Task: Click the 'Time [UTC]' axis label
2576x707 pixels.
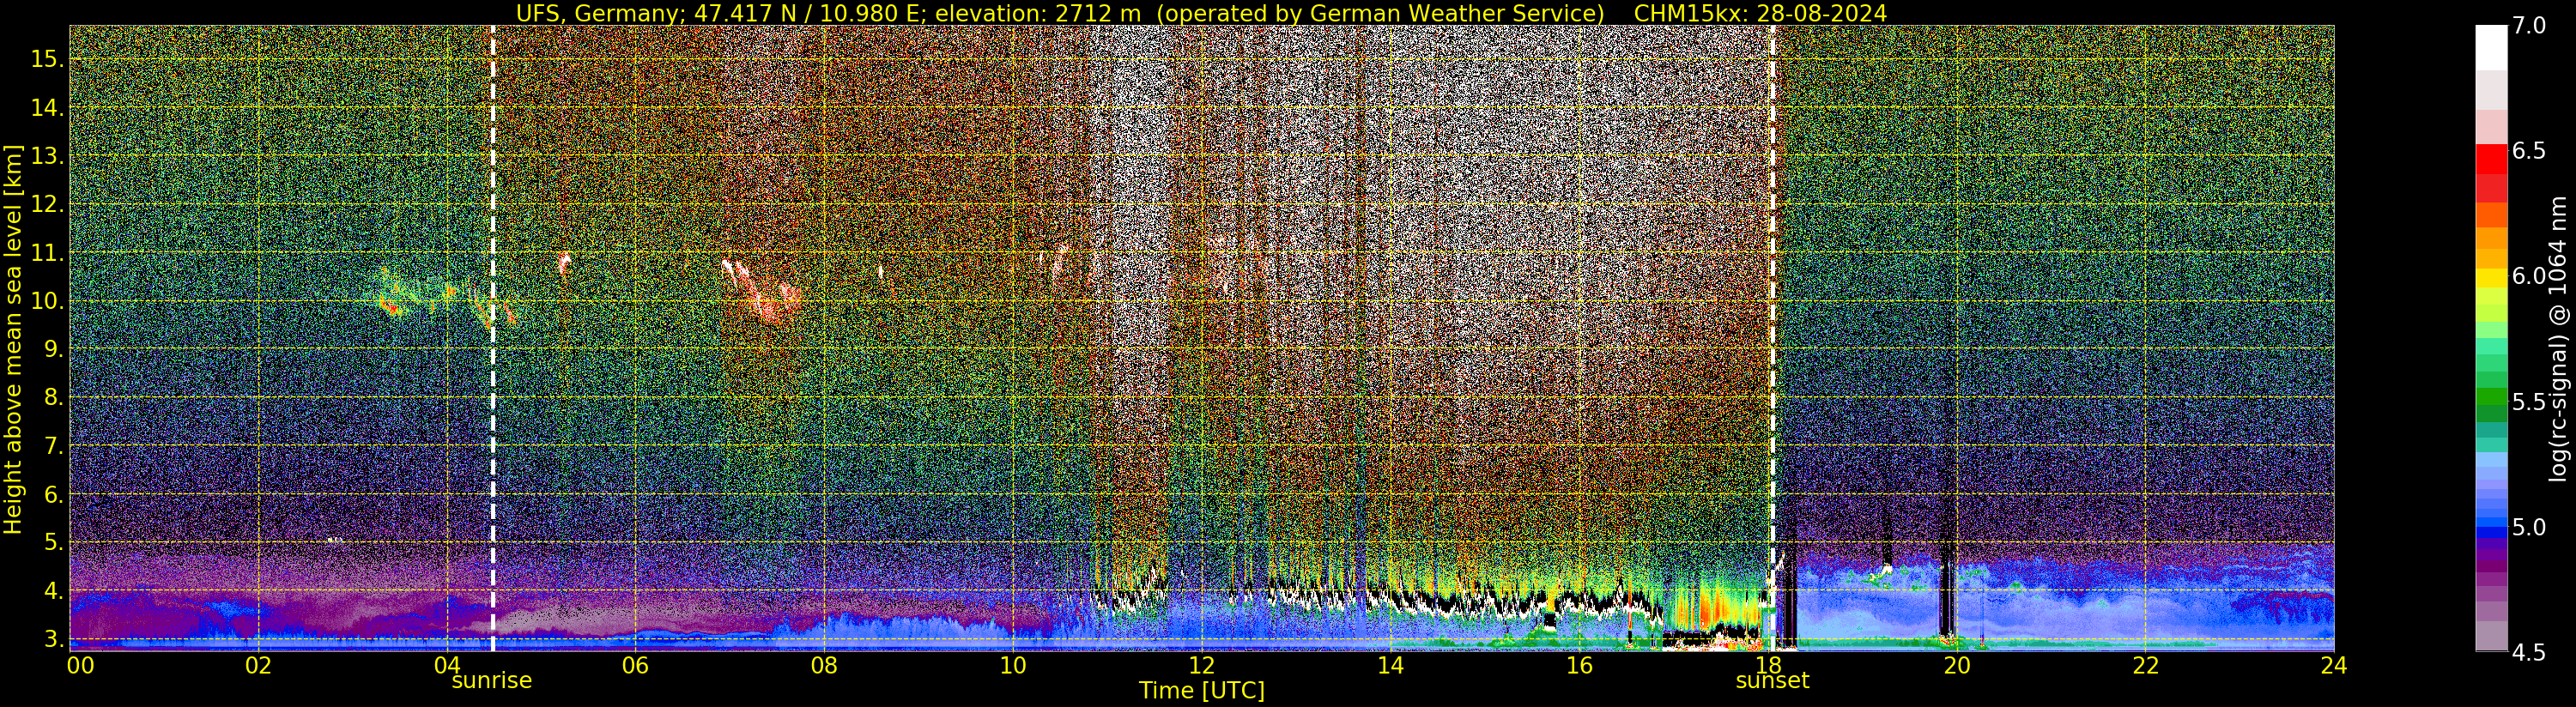Action: point(1202,691)
